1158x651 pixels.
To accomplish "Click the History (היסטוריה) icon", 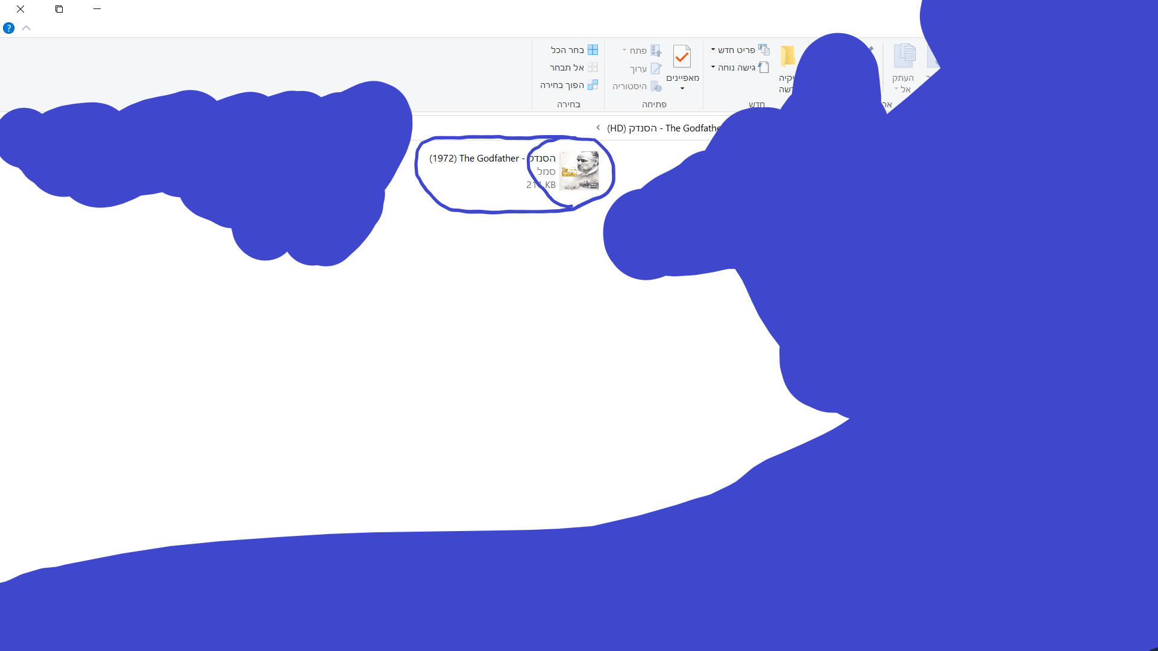I will coord(656,86).
